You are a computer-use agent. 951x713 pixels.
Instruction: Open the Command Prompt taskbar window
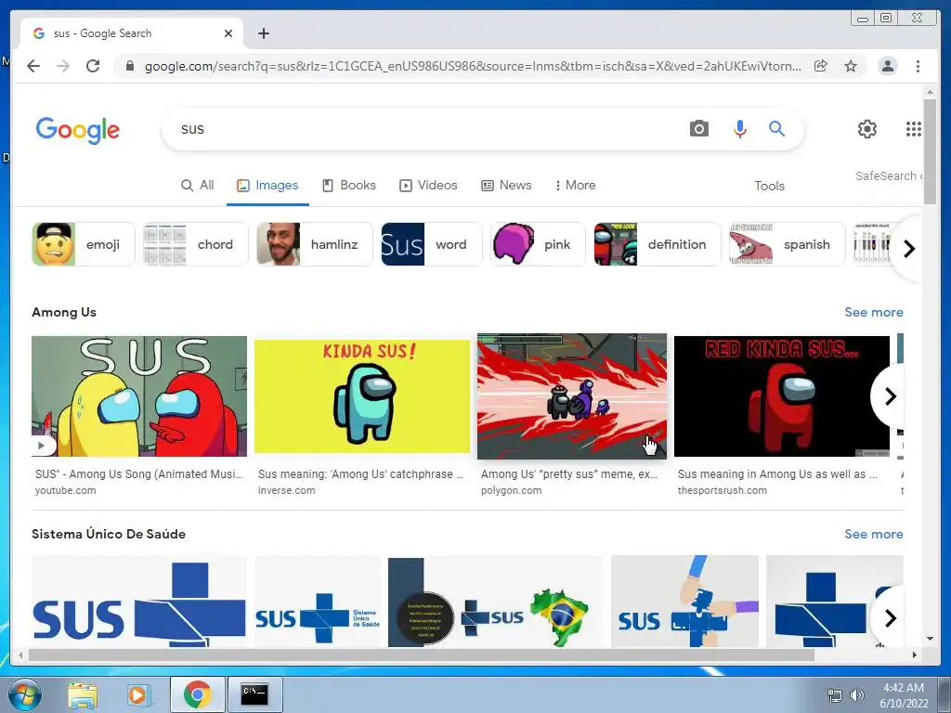(254, 694)
